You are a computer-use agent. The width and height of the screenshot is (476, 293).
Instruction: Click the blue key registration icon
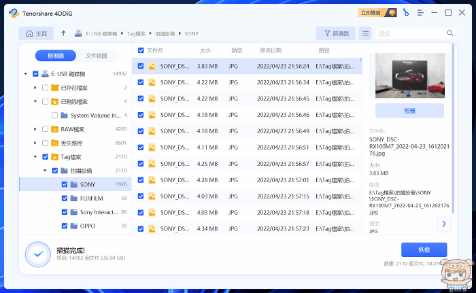[x=406, y=12]
